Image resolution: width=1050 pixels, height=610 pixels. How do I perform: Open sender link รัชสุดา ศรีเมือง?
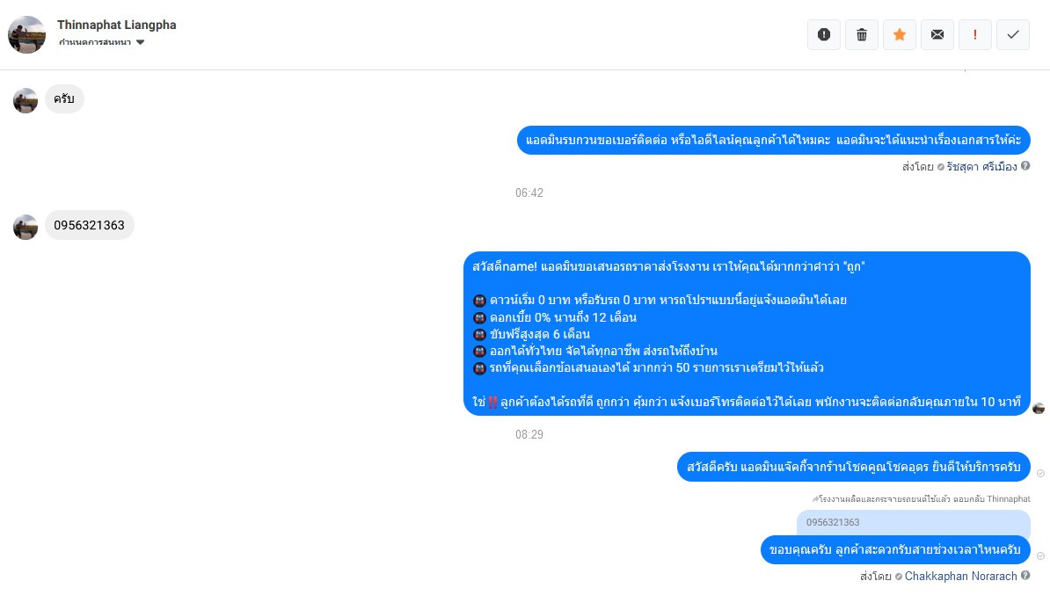[981, 167]
